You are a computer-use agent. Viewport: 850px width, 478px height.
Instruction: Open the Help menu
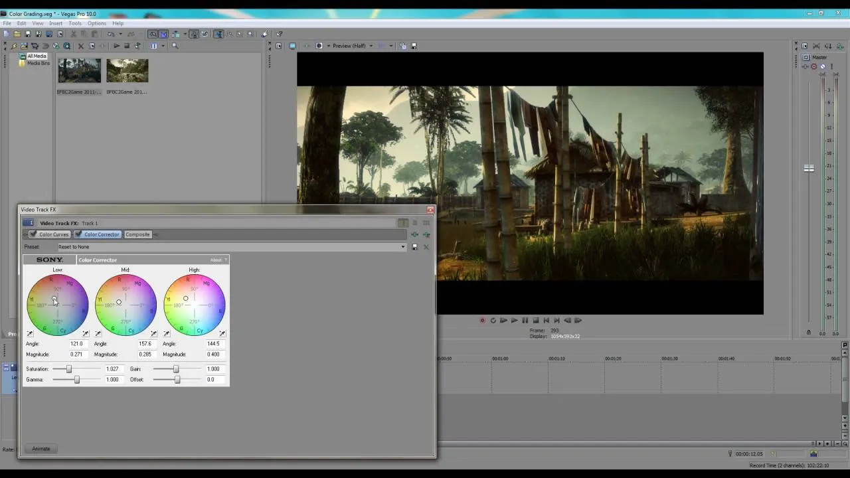pos(118,23)
